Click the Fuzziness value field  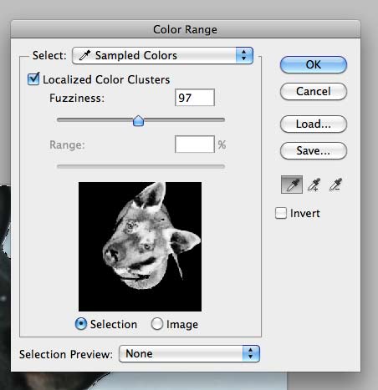tap(195, 98)
